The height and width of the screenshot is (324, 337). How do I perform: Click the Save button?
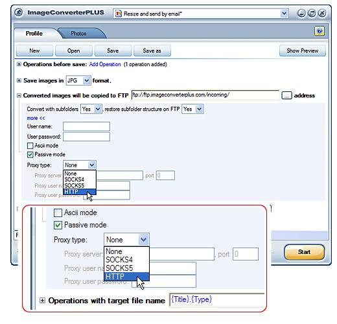pyautogui.click(x=113, y=51)
